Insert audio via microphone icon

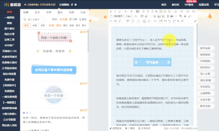point(168,16)
